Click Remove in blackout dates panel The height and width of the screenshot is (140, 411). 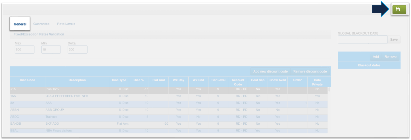[390, 57]
